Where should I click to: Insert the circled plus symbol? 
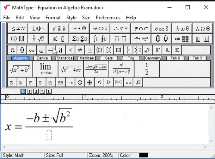(90, 82)
